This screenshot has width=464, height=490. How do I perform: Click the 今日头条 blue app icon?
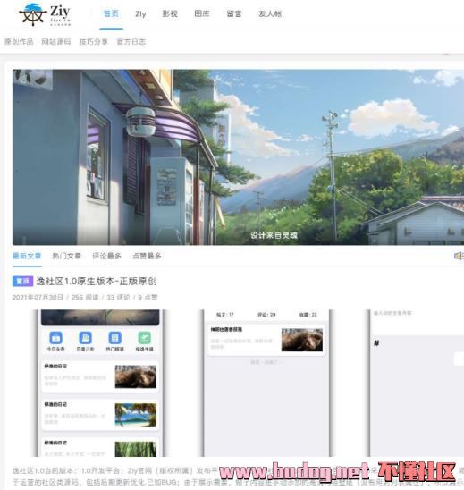pyautogui.click(x=55, y=338)
